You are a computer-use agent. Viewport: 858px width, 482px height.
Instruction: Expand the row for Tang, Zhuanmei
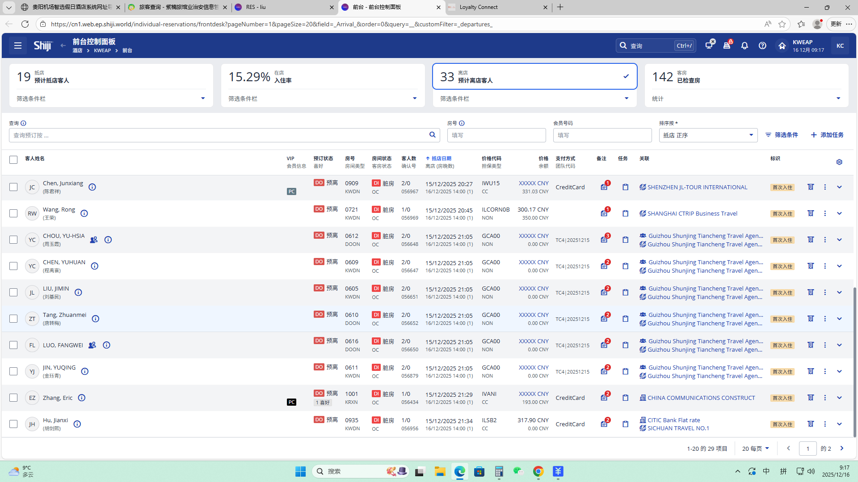[839, 319]
